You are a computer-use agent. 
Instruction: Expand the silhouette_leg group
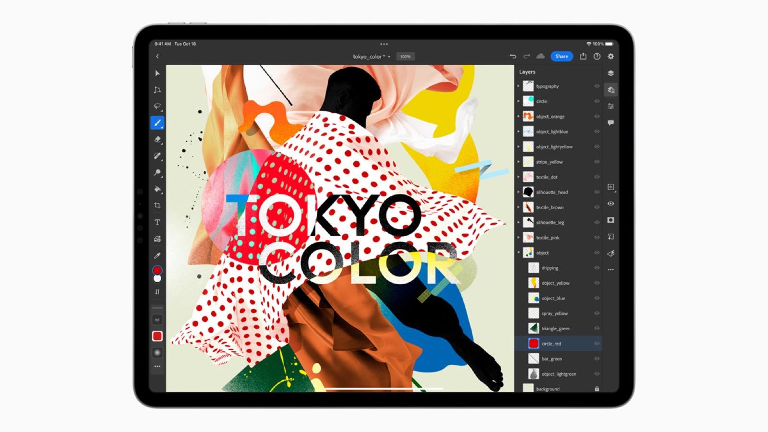coord(518,222)
